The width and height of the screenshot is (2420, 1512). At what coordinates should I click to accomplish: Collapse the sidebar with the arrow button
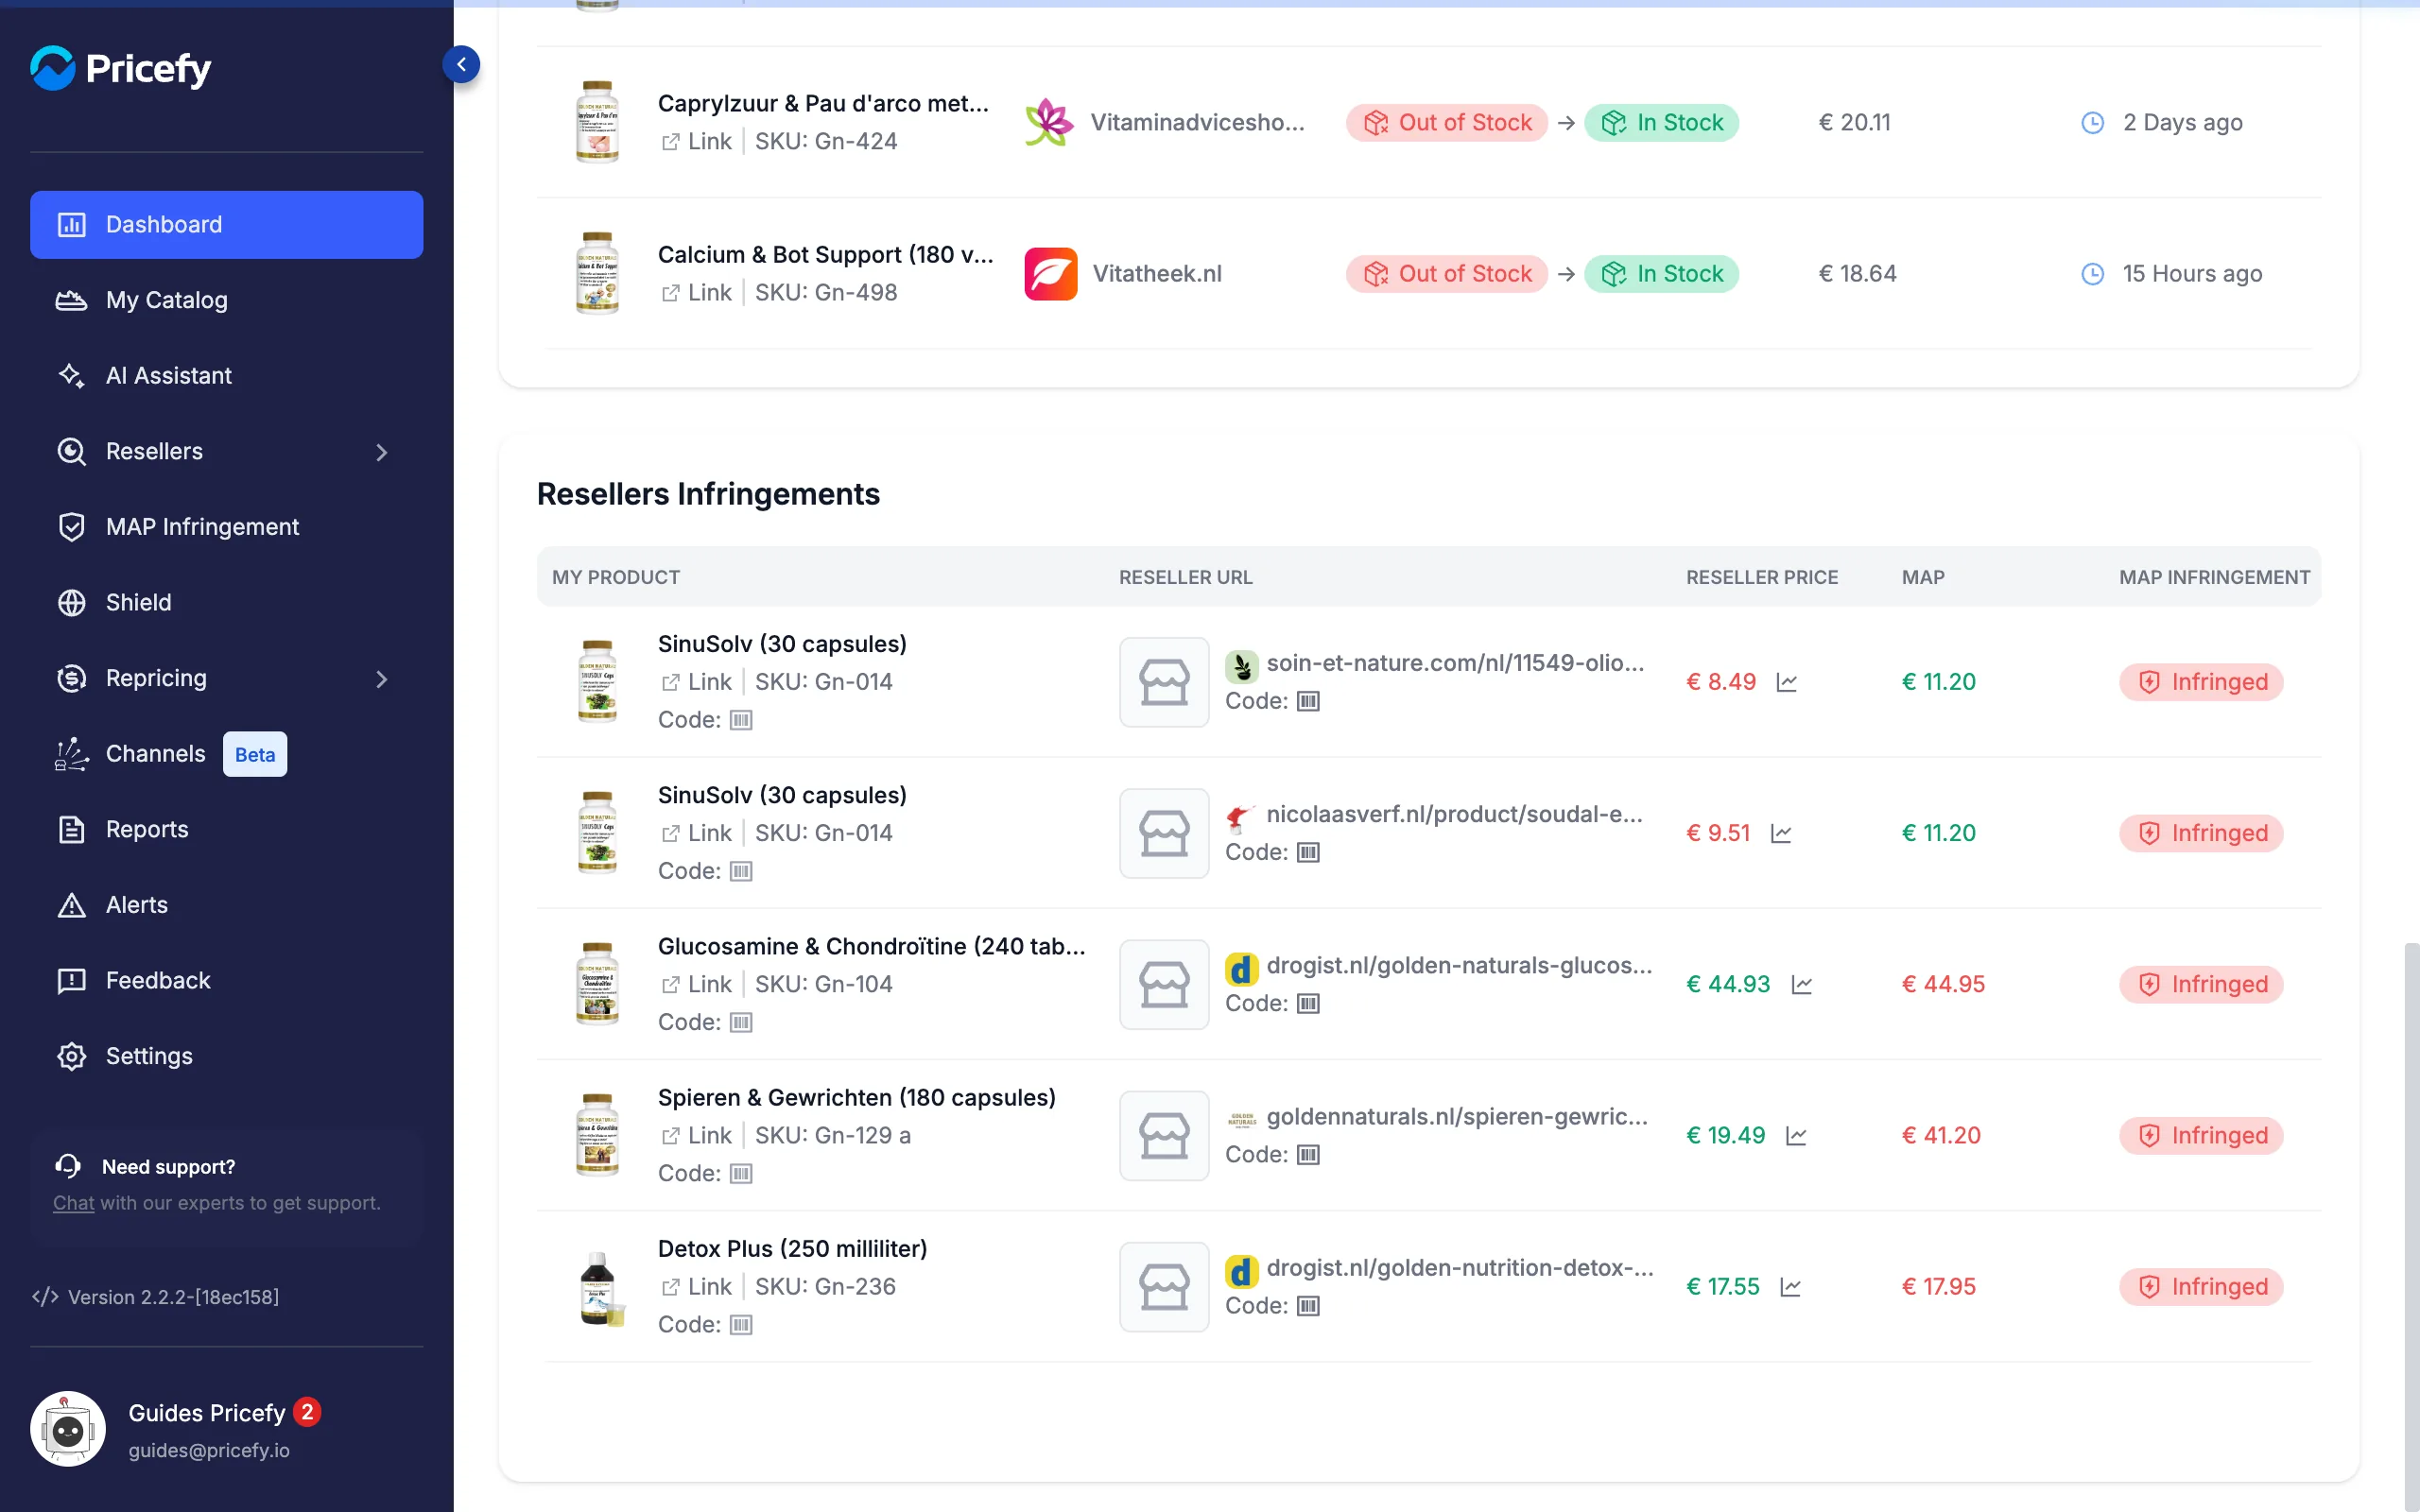click(x=461, y=65)
